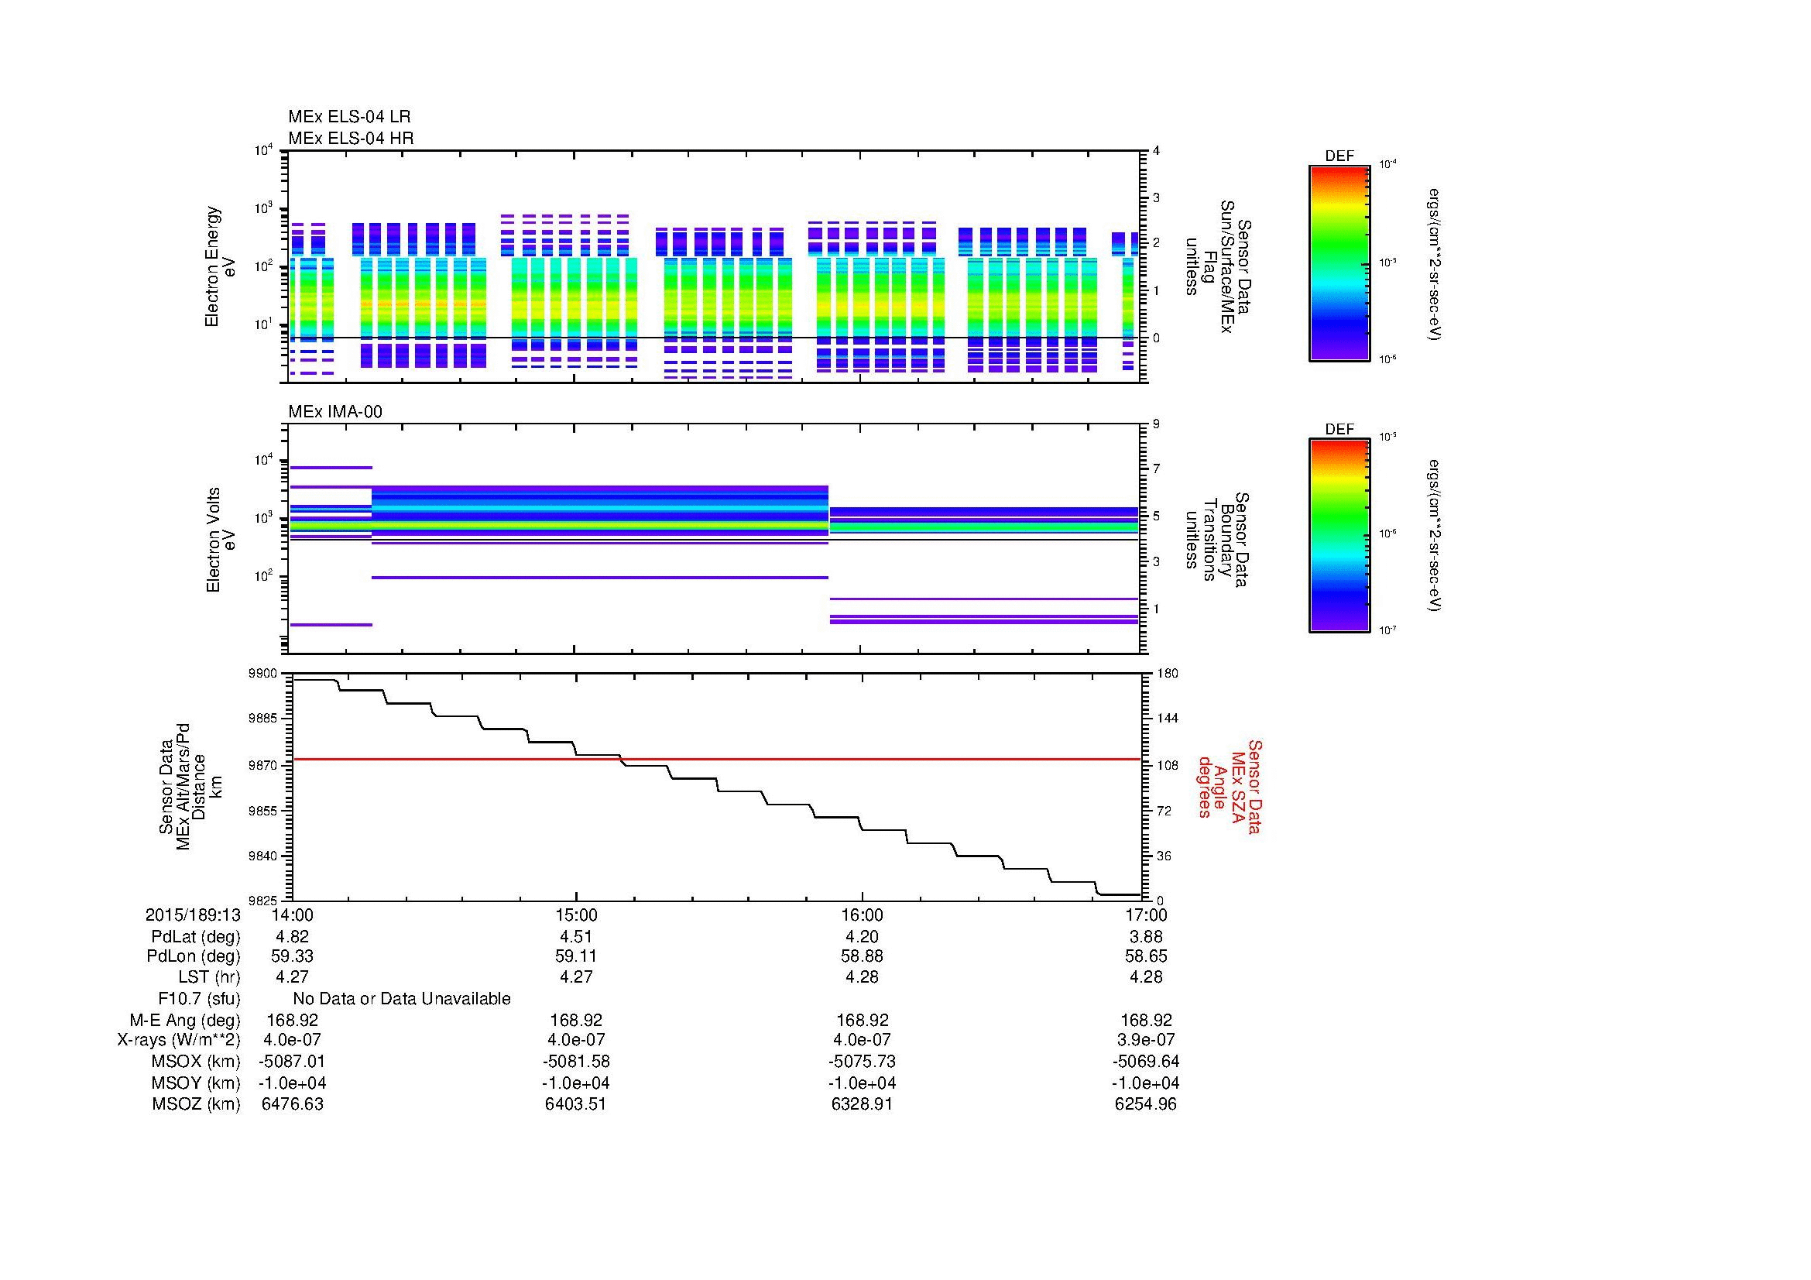Image resolution: width=1811 pixels, height=1280 pixels.
Task: Click PdLat value 4.20
Action: [862, 937]
